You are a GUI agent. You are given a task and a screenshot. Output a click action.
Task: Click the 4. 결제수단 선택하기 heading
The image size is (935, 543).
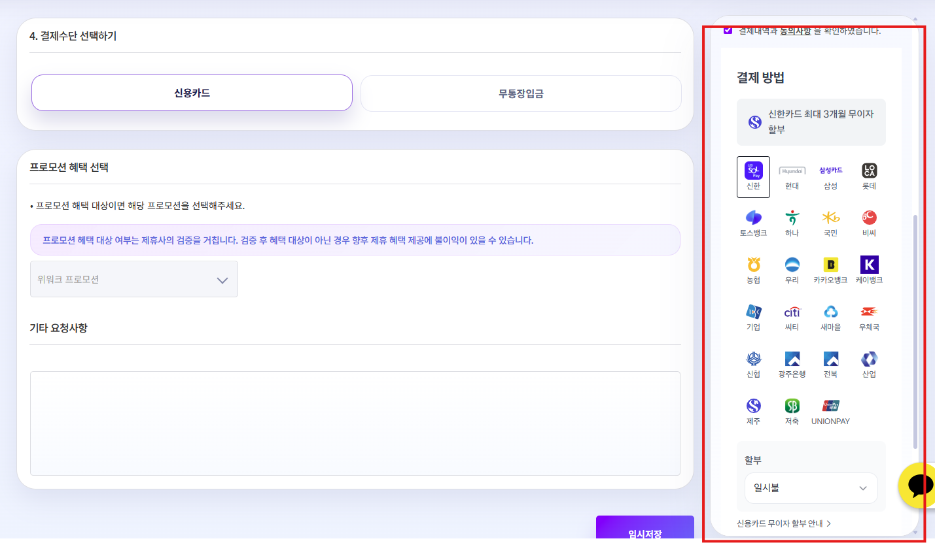[73, 36]
